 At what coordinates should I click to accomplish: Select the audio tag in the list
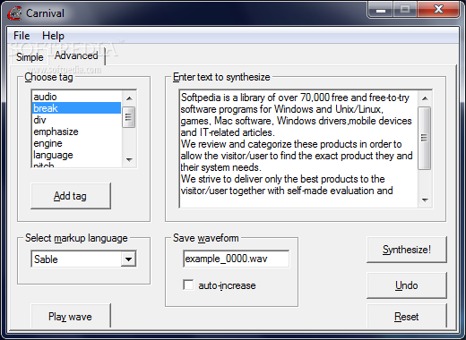77,97
